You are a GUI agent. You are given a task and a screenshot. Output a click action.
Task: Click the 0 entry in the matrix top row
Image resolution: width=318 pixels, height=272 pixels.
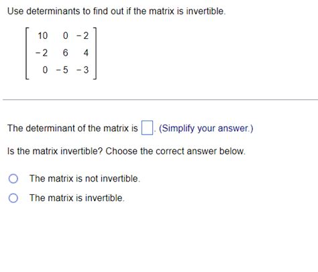pos(65,36)
